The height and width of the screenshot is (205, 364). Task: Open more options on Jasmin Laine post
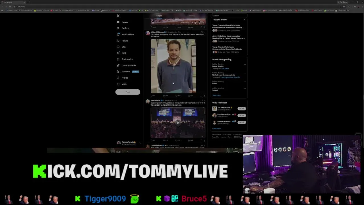[x=204, y=101]
